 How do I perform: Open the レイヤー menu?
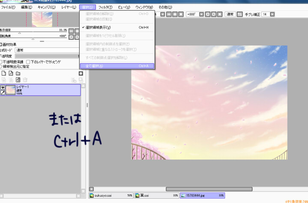coord(69,7)
